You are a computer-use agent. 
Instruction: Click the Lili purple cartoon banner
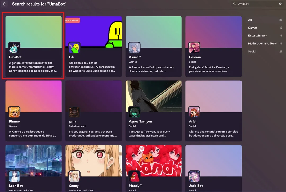93,32
